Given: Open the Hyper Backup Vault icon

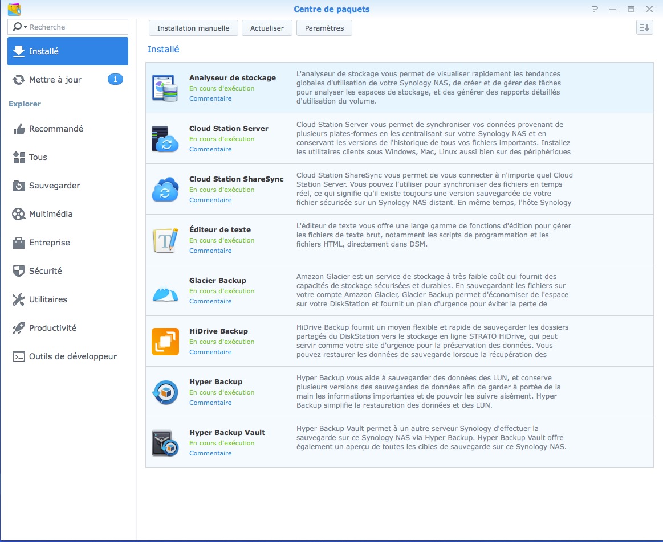Looking at the screenshot, I should tap(165, 443).
